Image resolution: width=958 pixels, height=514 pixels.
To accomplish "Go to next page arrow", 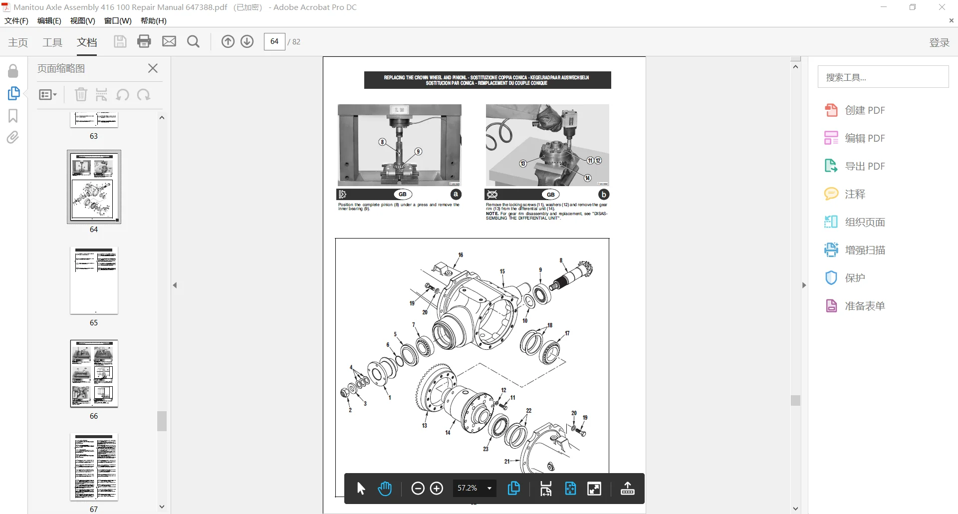I will (247, 41).
